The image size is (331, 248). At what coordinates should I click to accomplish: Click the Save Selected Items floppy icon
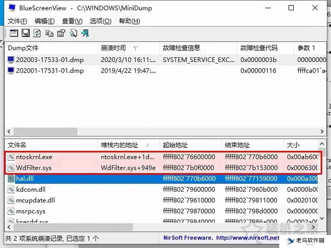click(26, 33)
